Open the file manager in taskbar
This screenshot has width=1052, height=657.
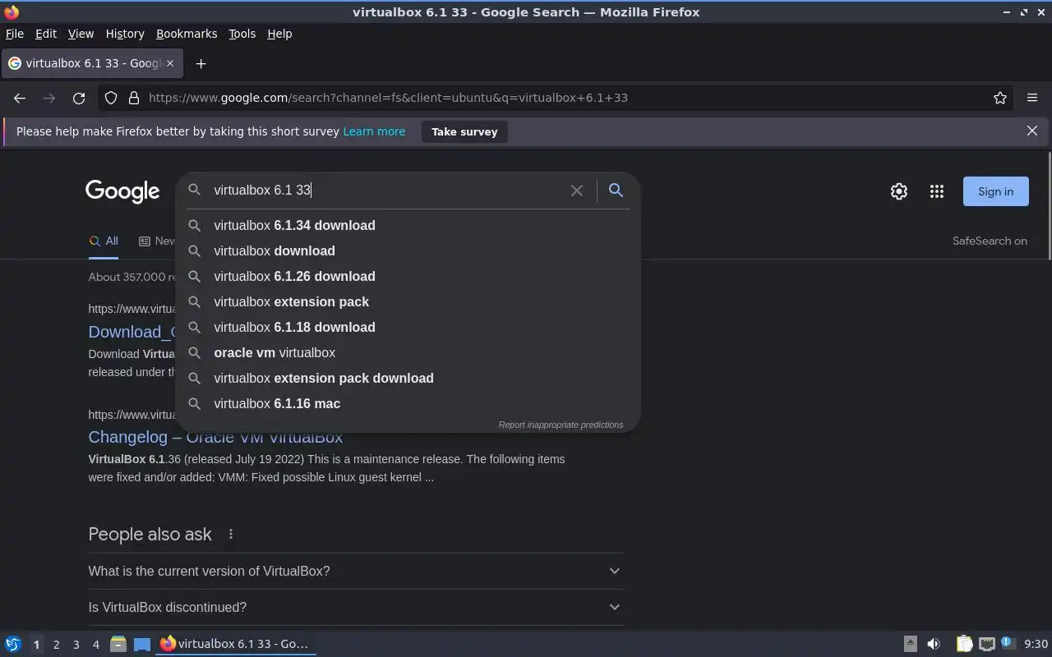point(118,644)
